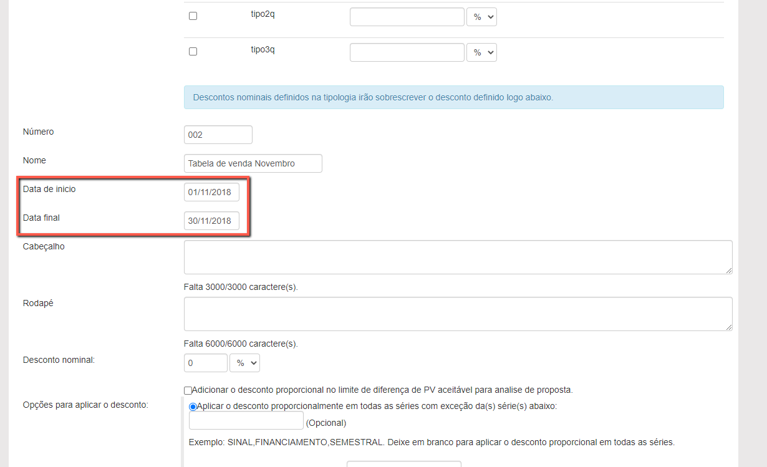Focus the Número field containing 002
The image size is (767, 467).
pyautogui.click(x=218, y=135)
